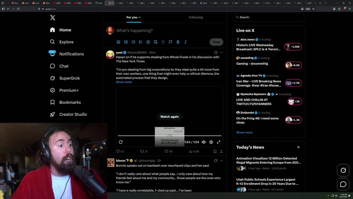
Task: Expand the browser tab list dropdown
Action: (326, 3)
